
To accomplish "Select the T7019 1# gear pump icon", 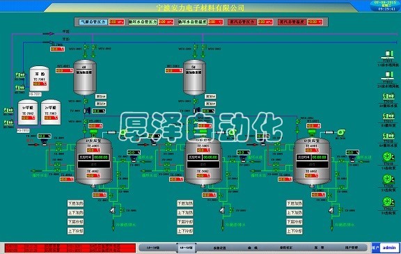I will [388, 157].
